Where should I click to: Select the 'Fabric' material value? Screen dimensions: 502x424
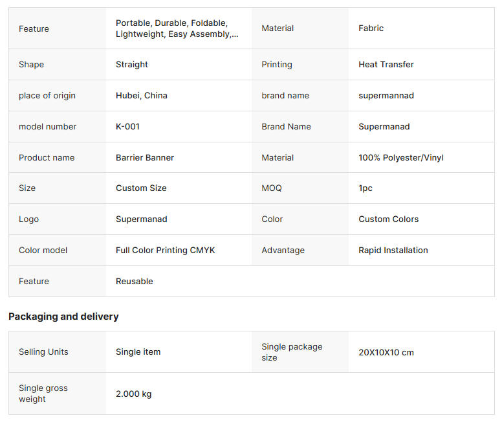point(371,28)
